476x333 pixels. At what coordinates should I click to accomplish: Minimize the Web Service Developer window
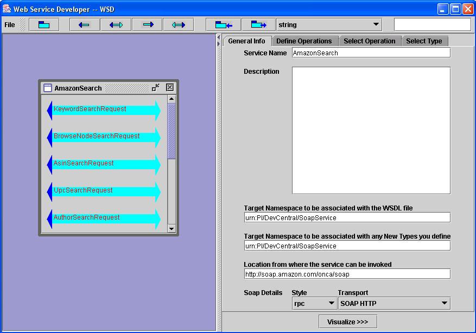443,9
